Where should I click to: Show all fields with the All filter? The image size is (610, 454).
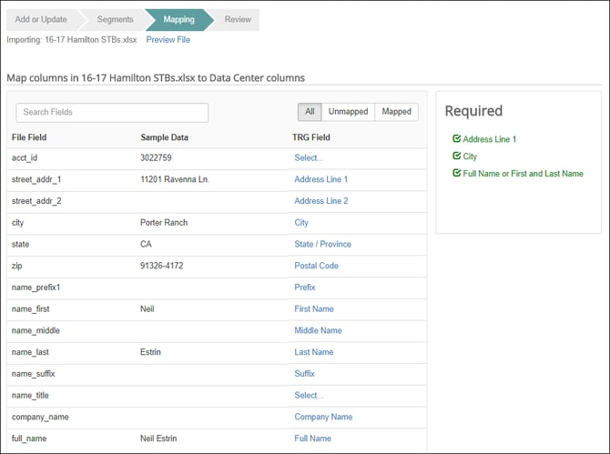click(310, 112)
